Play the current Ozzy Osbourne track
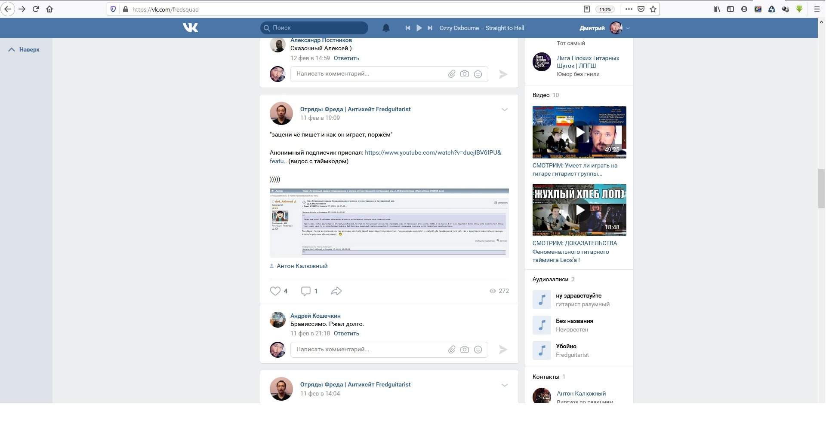 (419, 28)
